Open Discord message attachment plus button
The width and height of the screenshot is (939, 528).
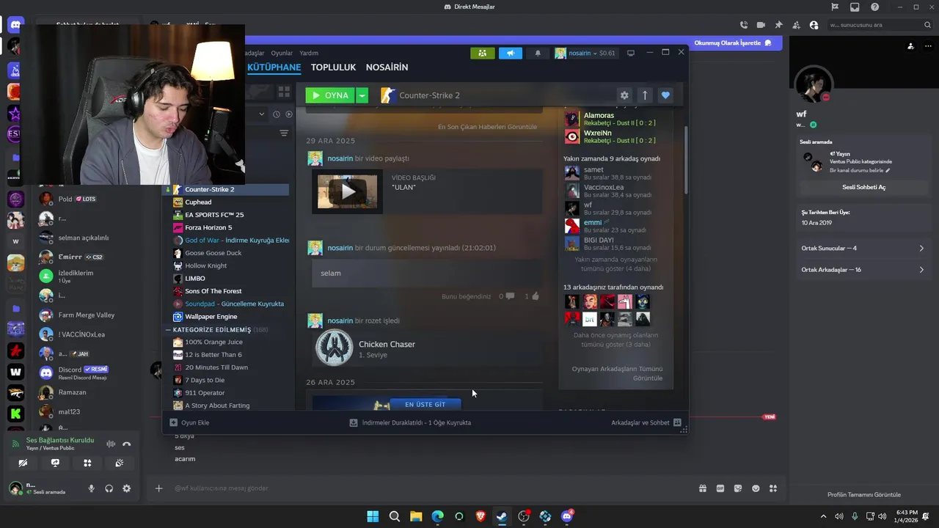click(x=158, y=488)
